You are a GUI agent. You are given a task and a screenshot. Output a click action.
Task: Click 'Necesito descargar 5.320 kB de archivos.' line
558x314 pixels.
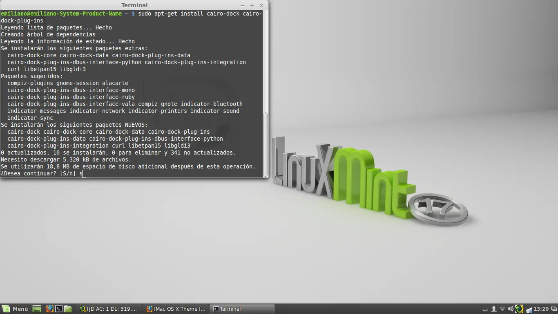point(66,160)
